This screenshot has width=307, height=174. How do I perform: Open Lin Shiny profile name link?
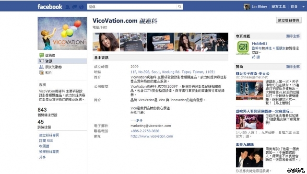pos(259,6)
